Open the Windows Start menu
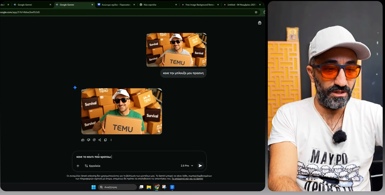 [x=94, y=187]
